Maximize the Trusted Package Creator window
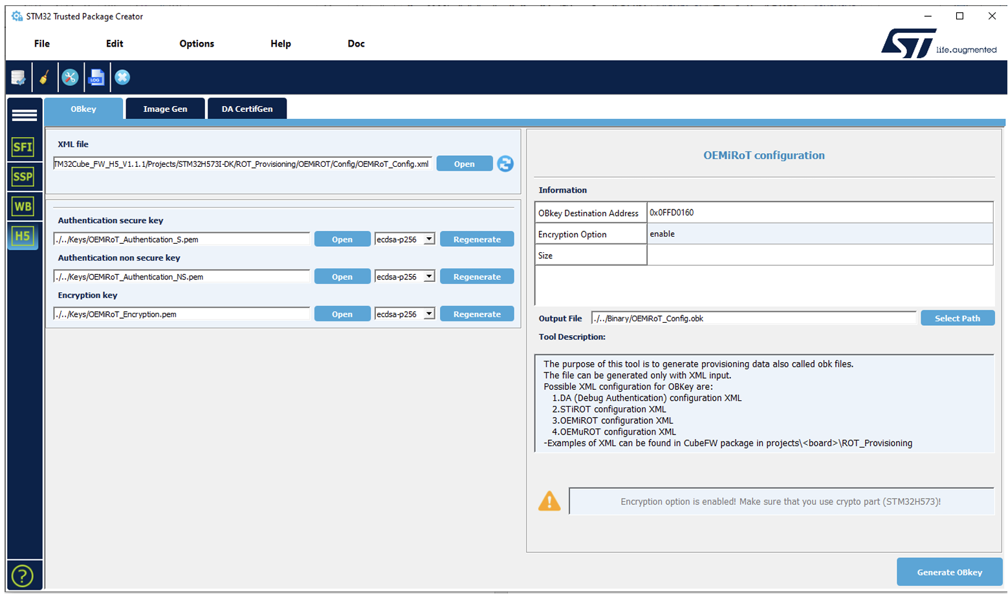 [959, 16]
